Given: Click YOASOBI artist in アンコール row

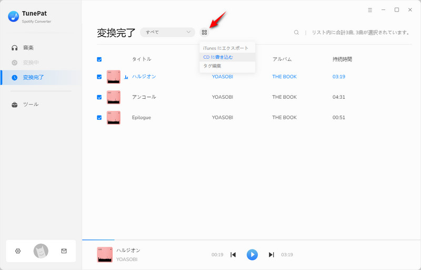Looking at the screenshot, I should [222, 97].
